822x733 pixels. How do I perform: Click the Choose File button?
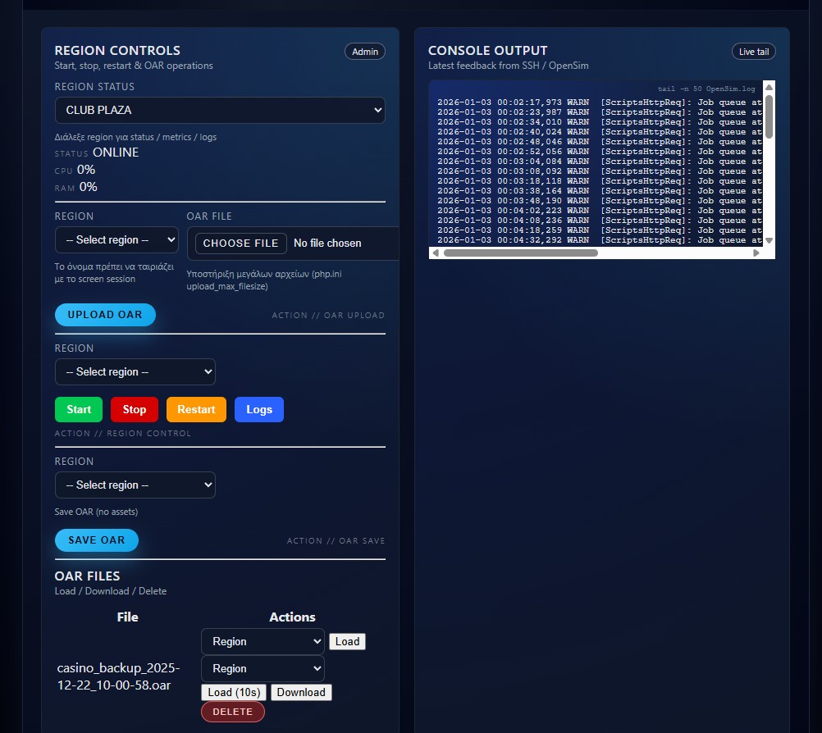[x=241, y=244]
